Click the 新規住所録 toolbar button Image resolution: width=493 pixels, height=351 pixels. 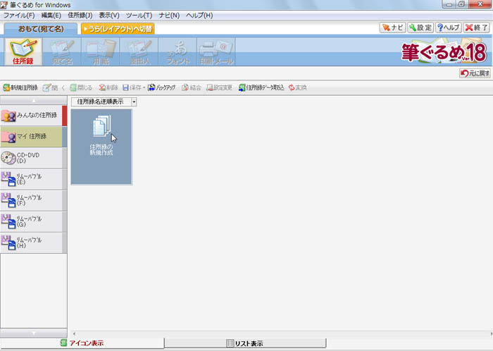(x=20, y=87)
